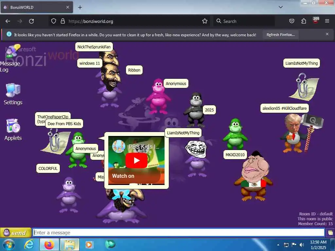Open the list all tabs dropdown
The height and width of the screenshot is (251, 335).
[x=280, y=7]
